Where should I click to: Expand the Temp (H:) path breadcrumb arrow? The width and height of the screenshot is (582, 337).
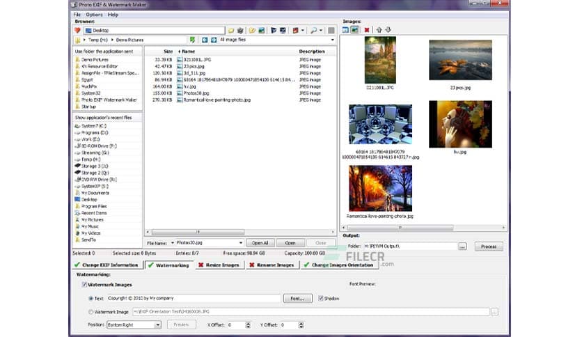84,40
